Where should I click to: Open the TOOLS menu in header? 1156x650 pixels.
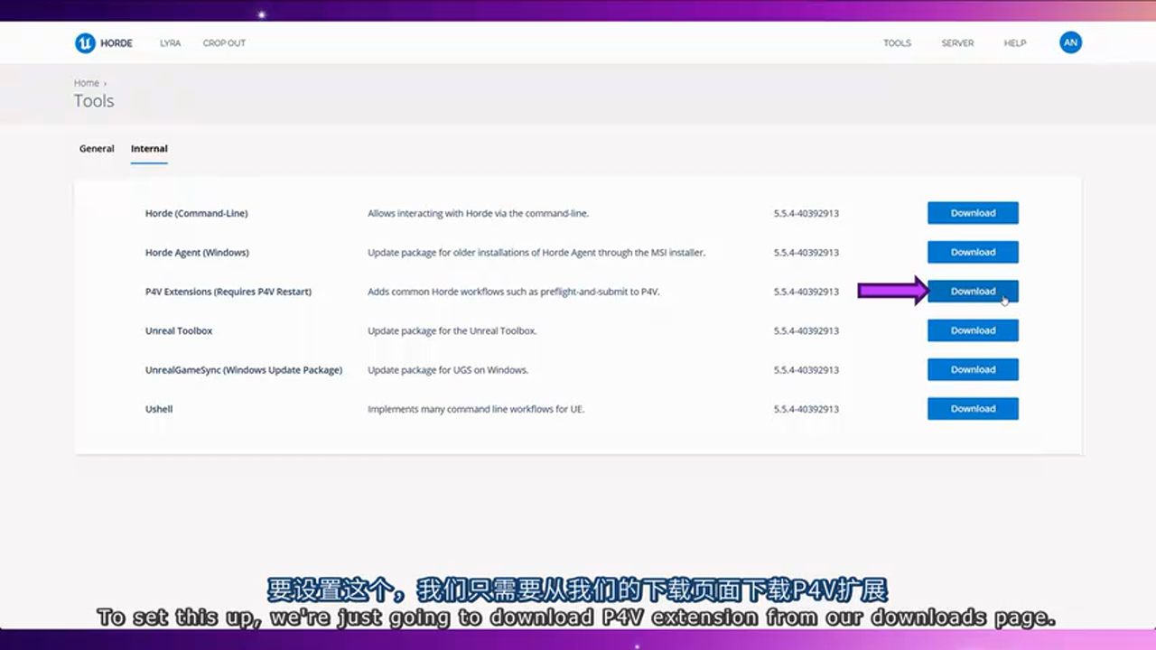point(897,43)
